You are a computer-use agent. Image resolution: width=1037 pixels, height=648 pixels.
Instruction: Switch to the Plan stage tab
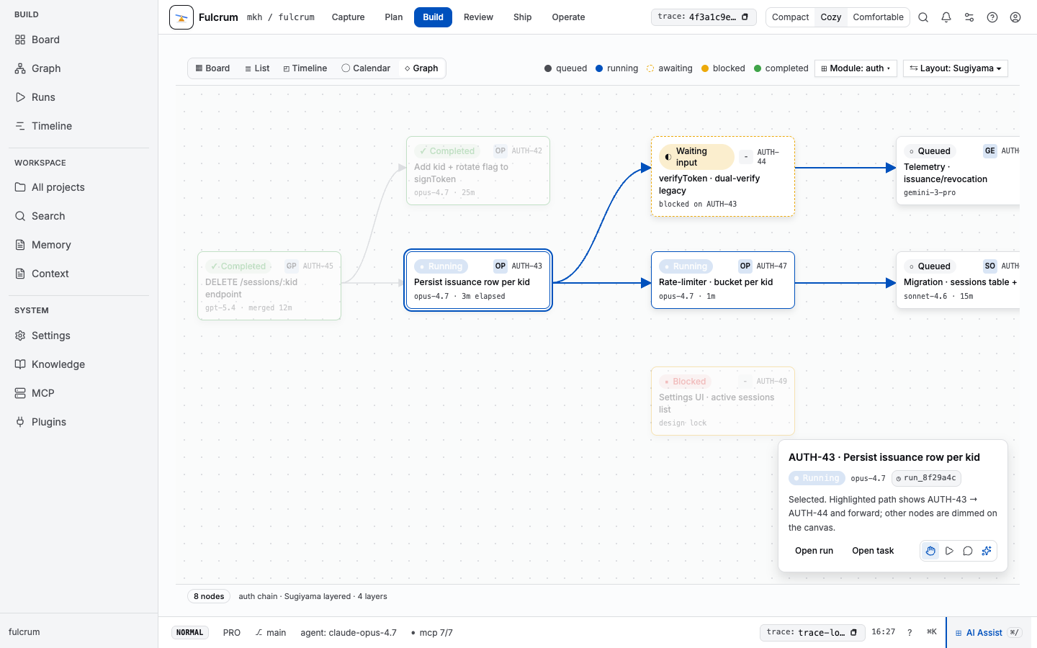[x=394, y=17]
